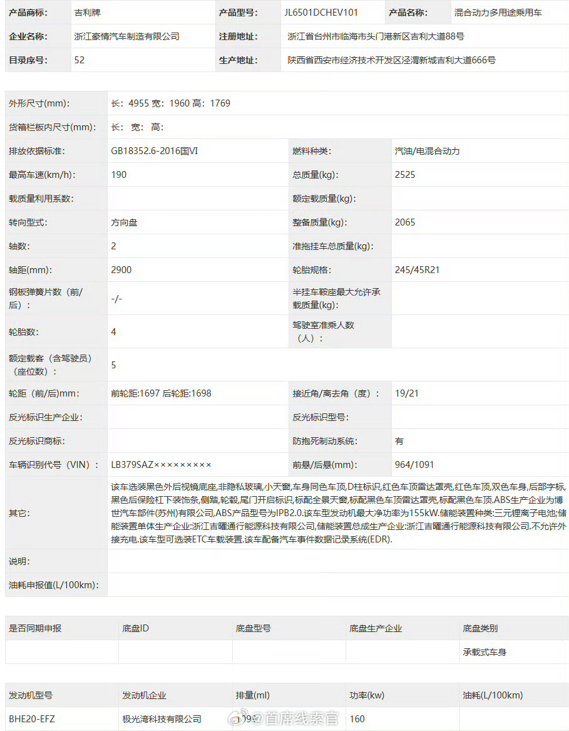Screen dimensions: 569x731
Task: Click overhang value 964/1091
Action: pyautogui.click(x=414, y=465)
